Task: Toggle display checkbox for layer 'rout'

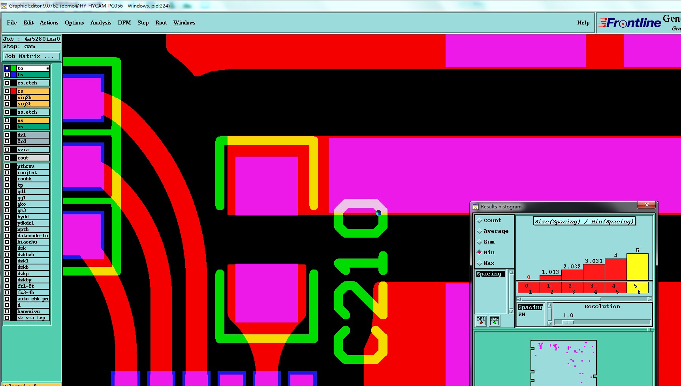Action: pyautogui.click(x=7, y=158)
